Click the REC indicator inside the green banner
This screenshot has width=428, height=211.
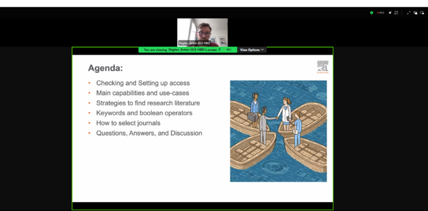tap(228, 50)
